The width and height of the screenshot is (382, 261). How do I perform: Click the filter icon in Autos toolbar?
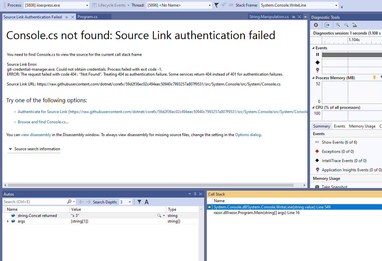pyautogui.click(x=139, y=202)
